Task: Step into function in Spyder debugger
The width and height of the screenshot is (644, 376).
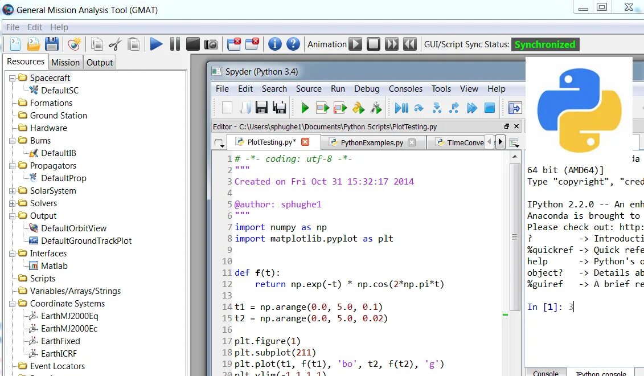Action: click(437, 108)
